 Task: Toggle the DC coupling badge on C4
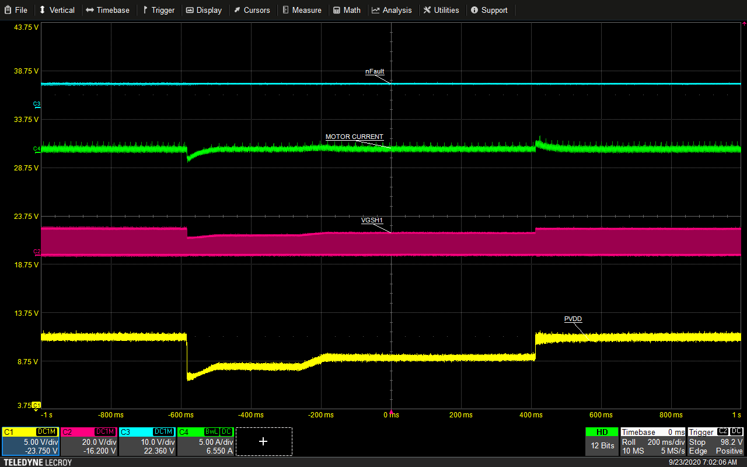(225, 431)
